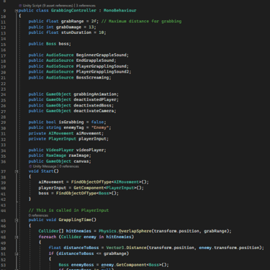This screenshot has height=270, width=270.
Task: Click the 'canvas' field on line 36
Action: coord(81,161)
